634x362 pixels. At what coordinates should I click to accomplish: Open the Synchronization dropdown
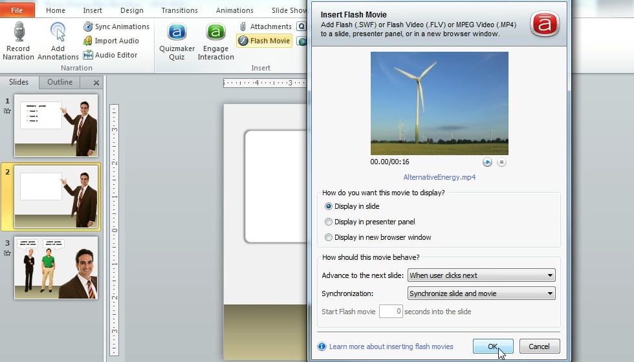point(481,293)
